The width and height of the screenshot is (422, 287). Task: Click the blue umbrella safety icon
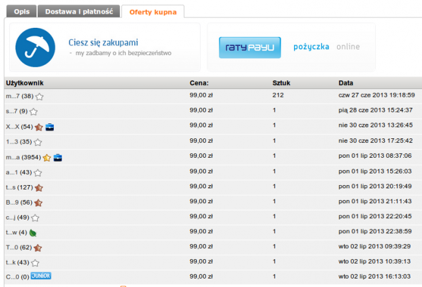pos(35,47)
